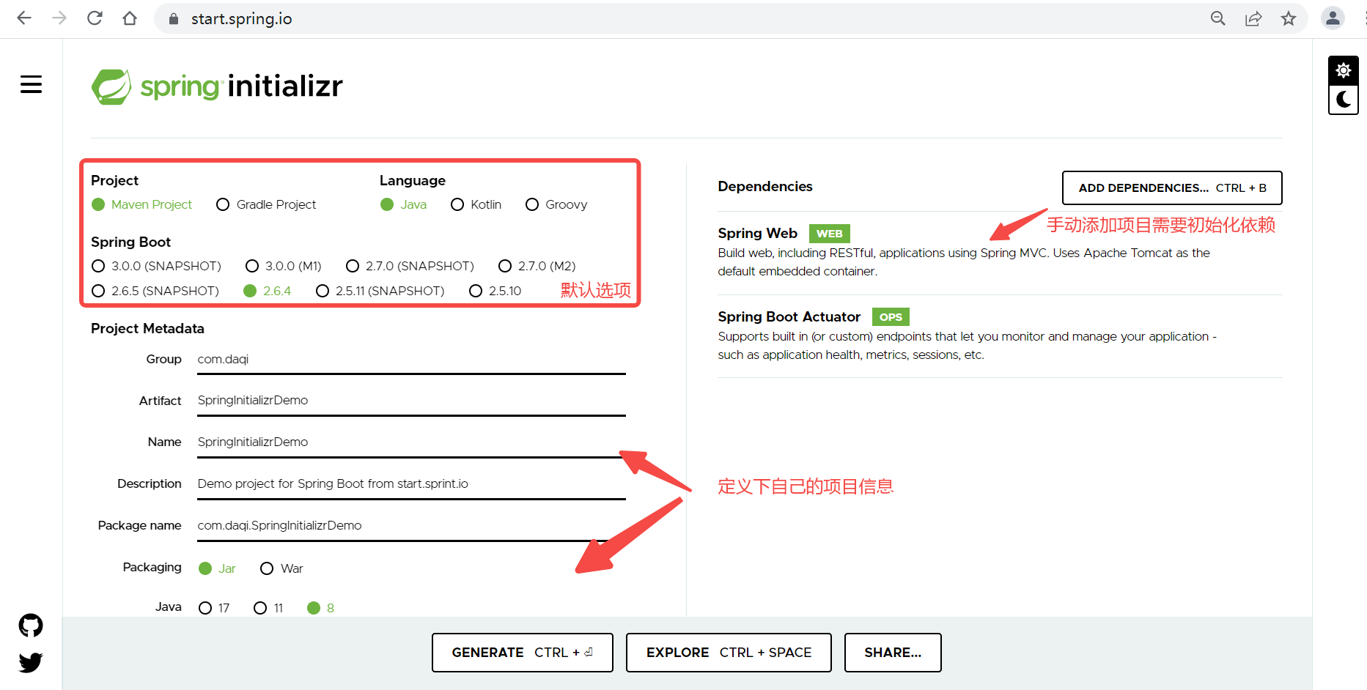Select Spring Boot 3.0.0 (M1)
1367x690 pixels.
point(284,266)
